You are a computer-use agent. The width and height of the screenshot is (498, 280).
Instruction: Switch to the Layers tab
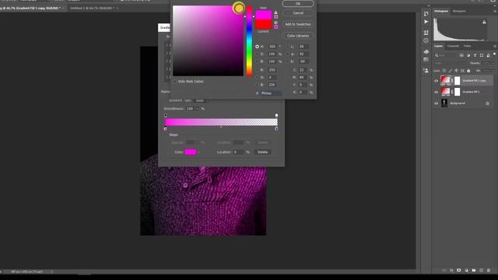(439, 46)
